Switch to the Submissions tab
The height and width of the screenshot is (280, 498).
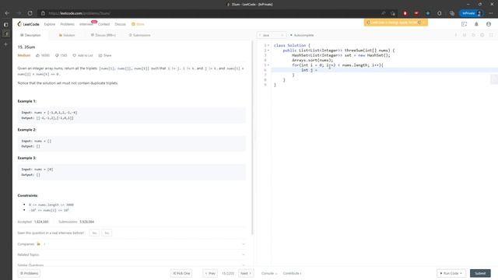[x=140, y=35]
